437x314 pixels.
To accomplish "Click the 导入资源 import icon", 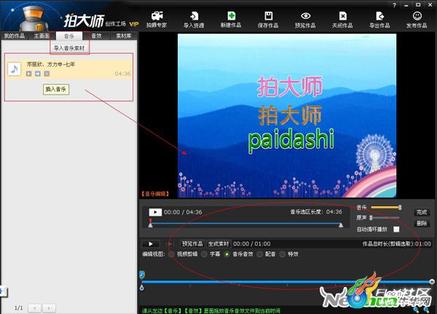I will tap(194, 20).
